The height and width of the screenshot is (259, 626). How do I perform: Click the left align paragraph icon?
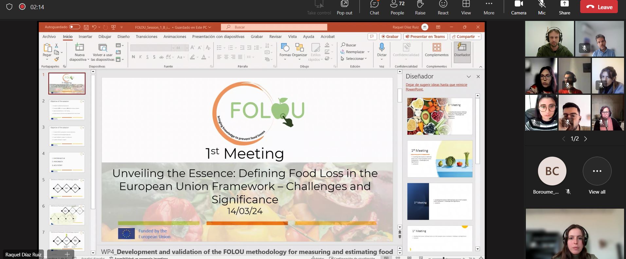coord(219,57)
